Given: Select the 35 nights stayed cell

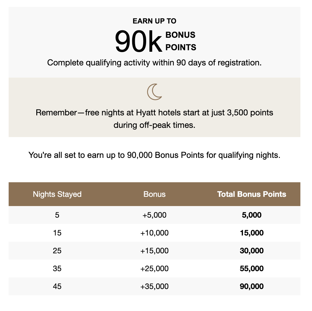Looking at the screenshot, I should point(57,268).
